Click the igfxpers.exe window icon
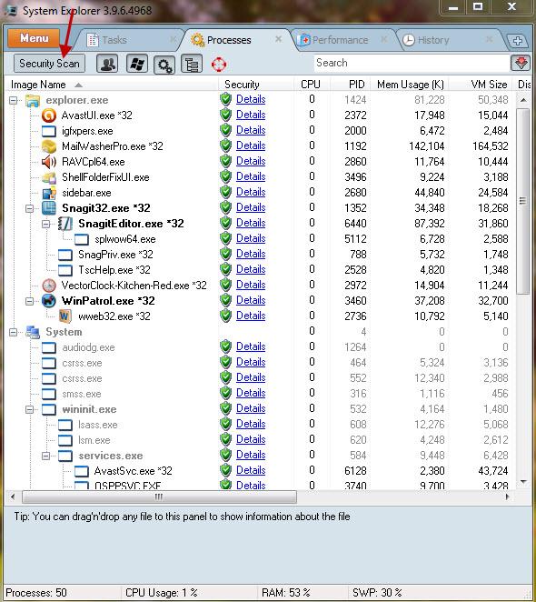The width and height of the screenshot is (536, 602). 49,131
